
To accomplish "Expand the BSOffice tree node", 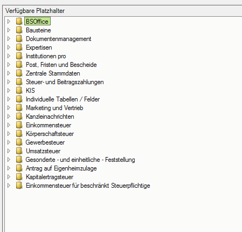I will pyautogui.click(x=9, y=22).
